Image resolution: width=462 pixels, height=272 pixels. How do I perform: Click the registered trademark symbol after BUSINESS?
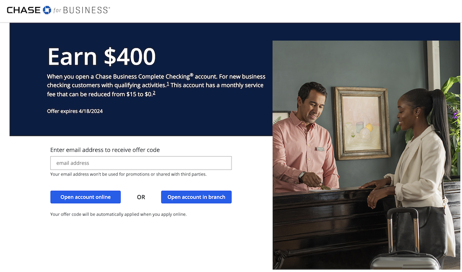(109, 7)
